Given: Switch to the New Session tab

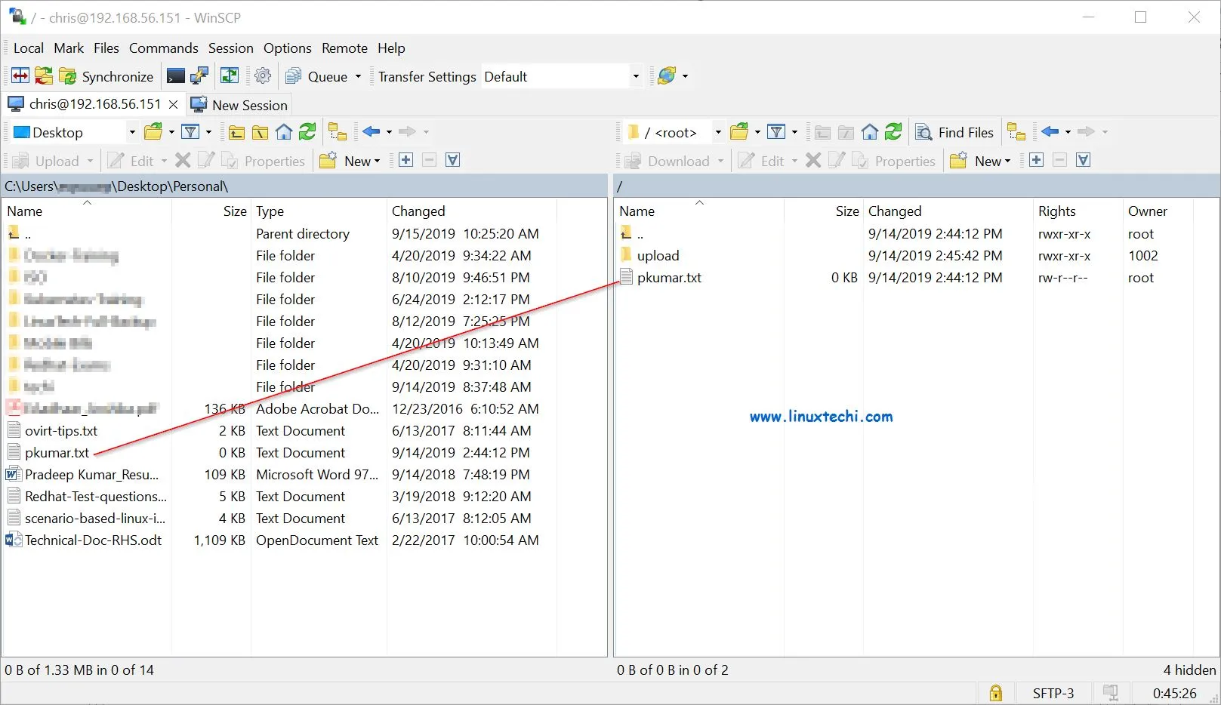Looking at the screenshot, I should pyautogui.click(x=239, y=105).
